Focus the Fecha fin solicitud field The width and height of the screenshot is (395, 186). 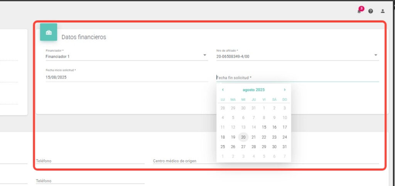coord(297,77)
